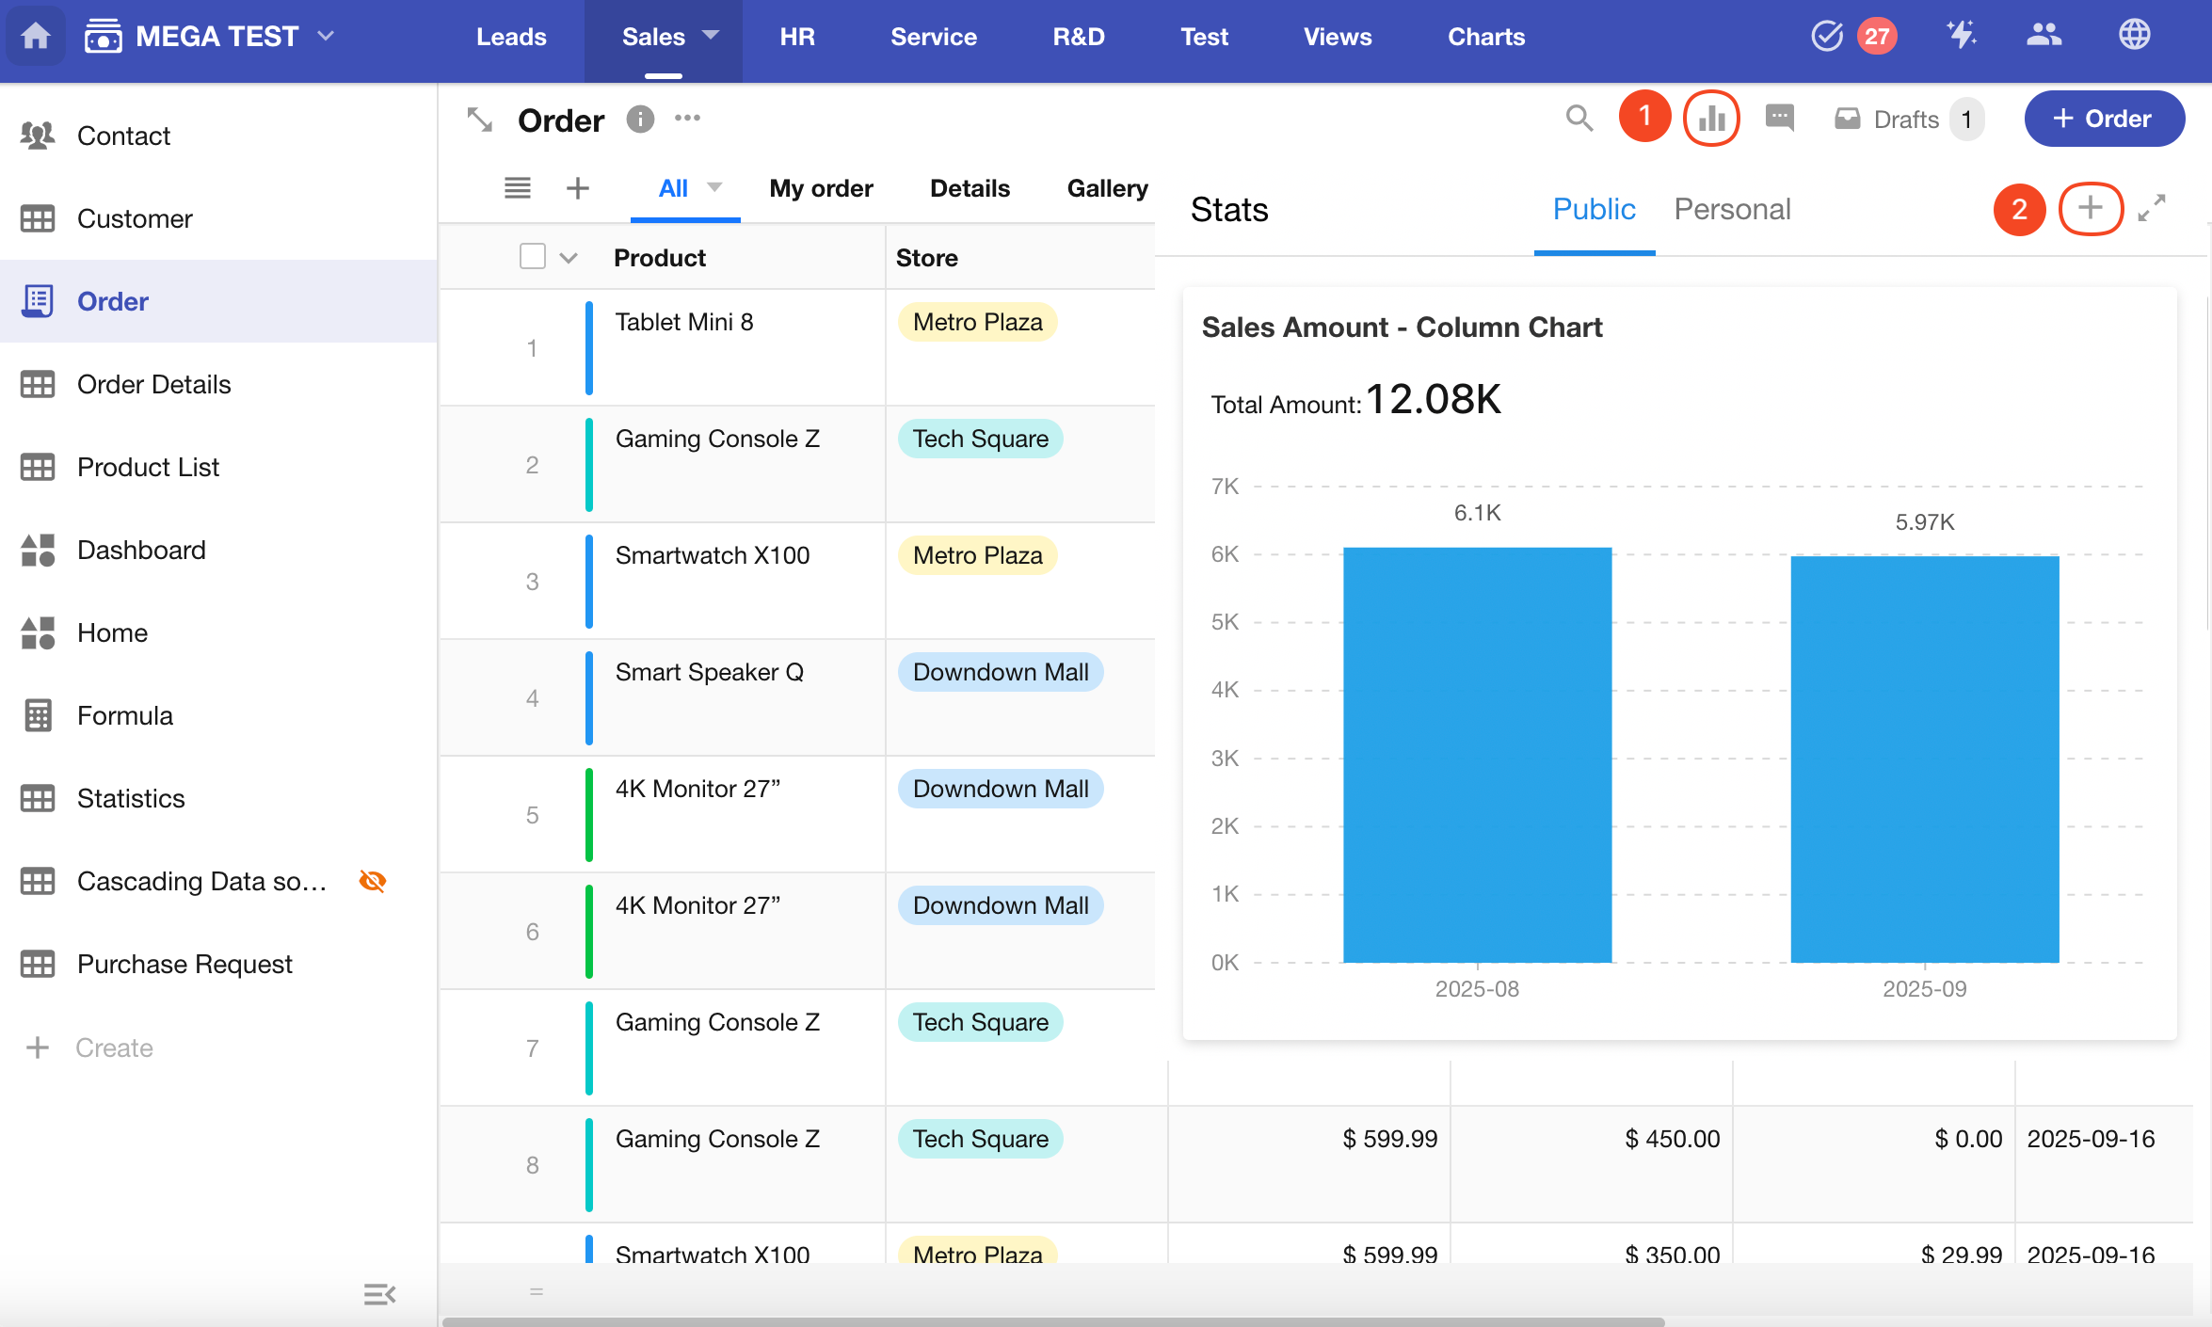Image resolution: width=2212 pixels, height=1327 pixels.
Task: Toggle visibility of Cascading Data source
Action: [373, 881]
